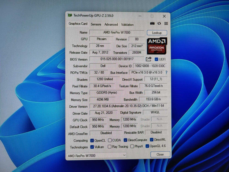Click the Pixel Fillrate 30.4 GPixel/s
The width and height of the screenshot is (229, 172).
102,86
